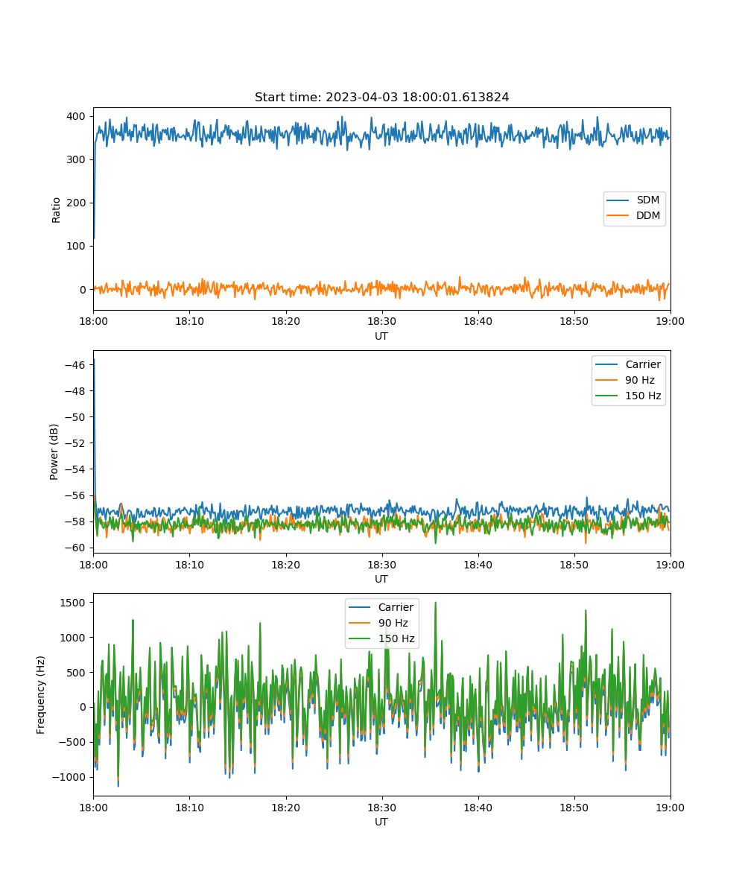Screen dimensions: 745x894
Task: Click the 18:50 tick under the Ratio plot
Action: (574, 321)
